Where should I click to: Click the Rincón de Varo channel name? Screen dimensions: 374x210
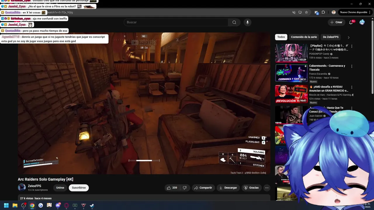[330, 95]
